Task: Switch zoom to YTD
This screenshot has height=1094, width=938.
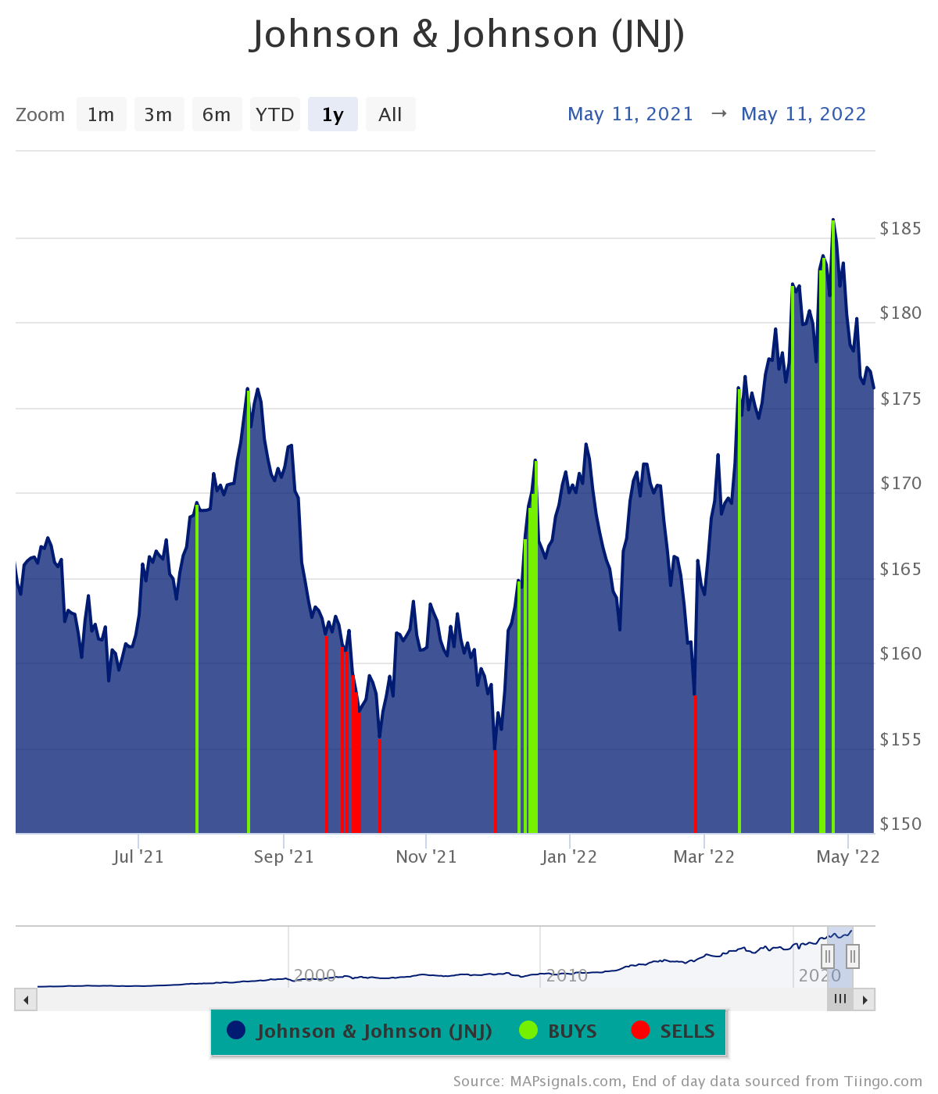Action: [274, 115]
